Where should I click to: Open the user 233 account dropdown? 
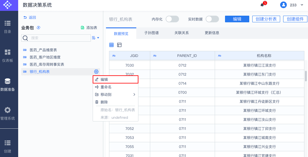(x=292, y=5)
